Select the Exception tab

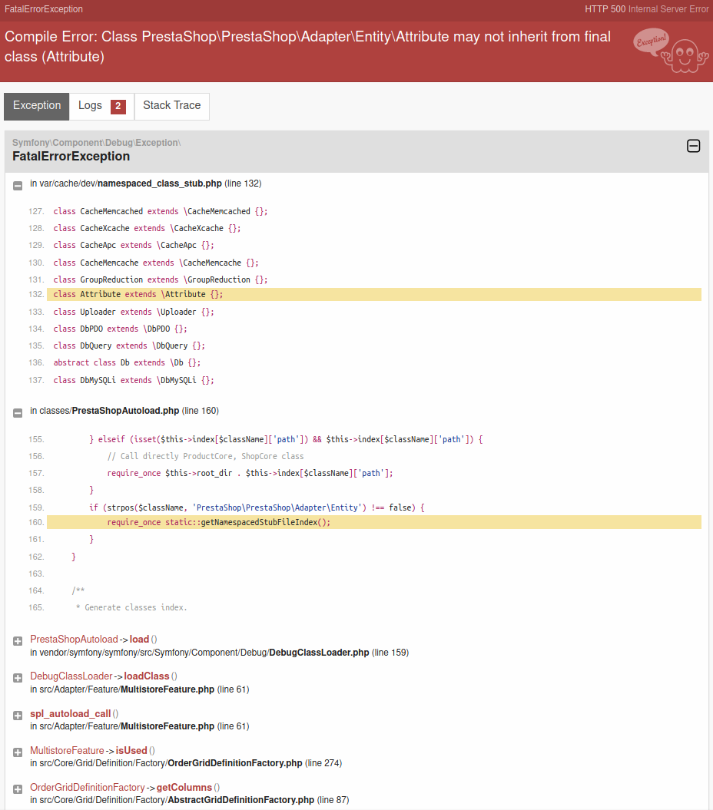click(35, 106)
